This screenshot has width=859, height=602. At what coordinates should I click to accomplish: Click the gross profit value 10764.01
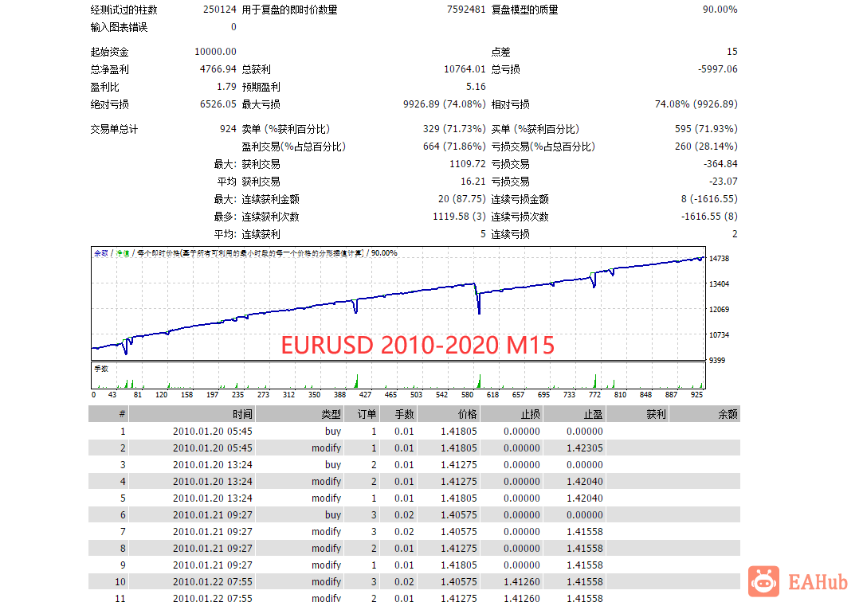click(465, 69)
